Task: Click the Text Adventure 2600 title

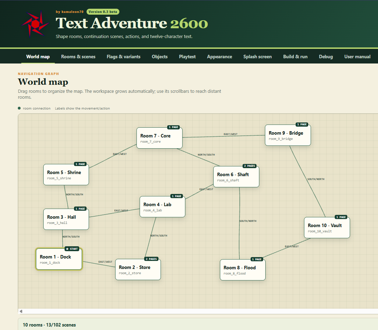Action: (132, 23)
